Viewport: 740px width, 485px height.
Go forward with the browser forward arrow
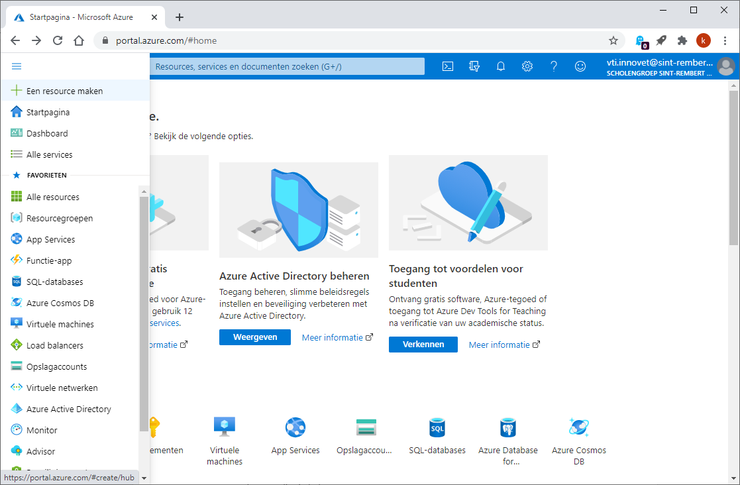pos(36,40)
